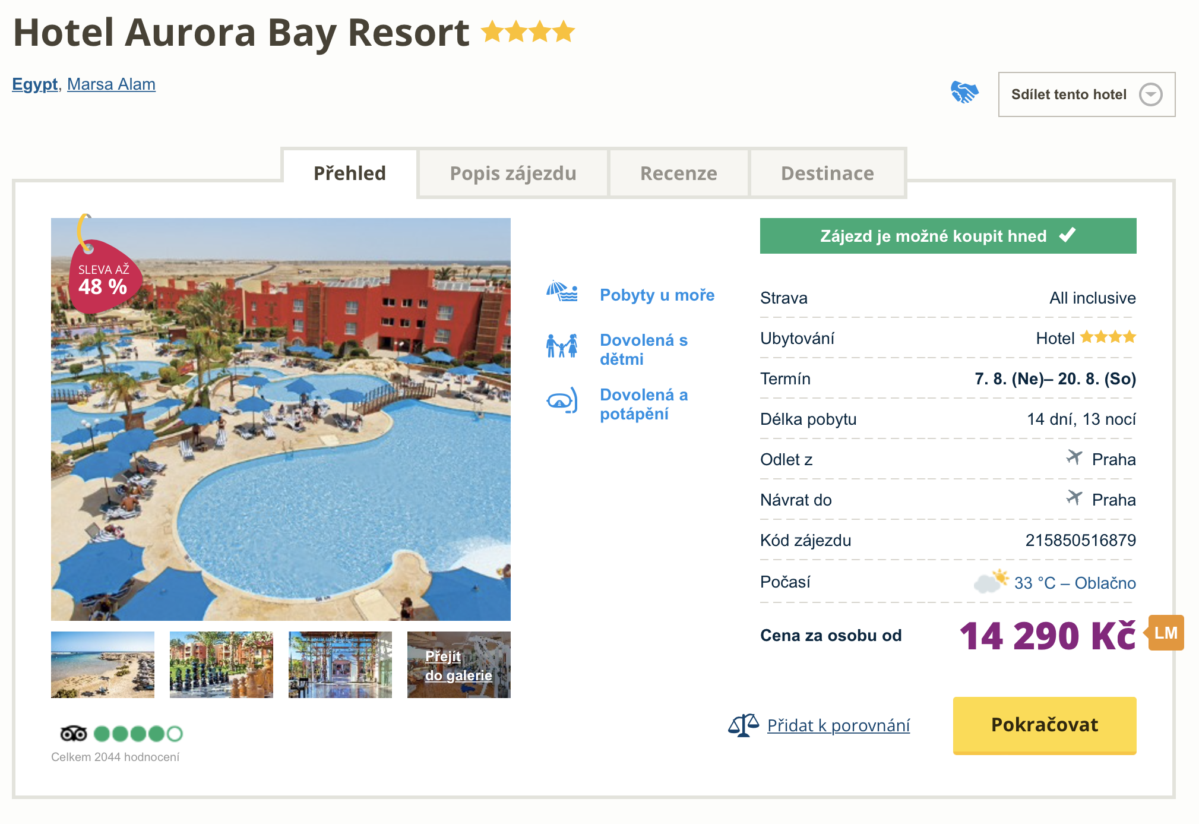The height and width of the screenshot is (824, 1199).
Task: Click the diving mask snorkel icon
Action: (x=562, y=401)
